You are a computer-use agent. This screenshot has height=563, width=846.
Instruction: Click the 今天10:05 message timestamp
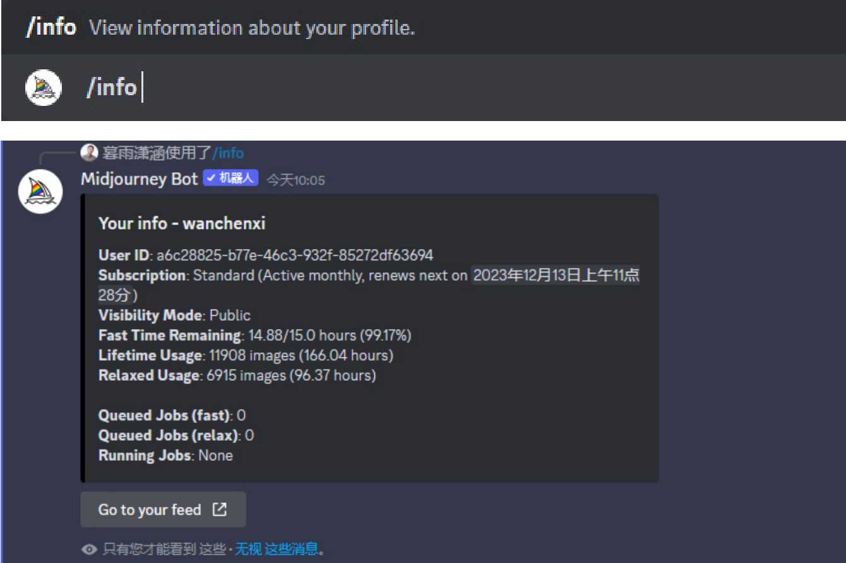(295, 180)
